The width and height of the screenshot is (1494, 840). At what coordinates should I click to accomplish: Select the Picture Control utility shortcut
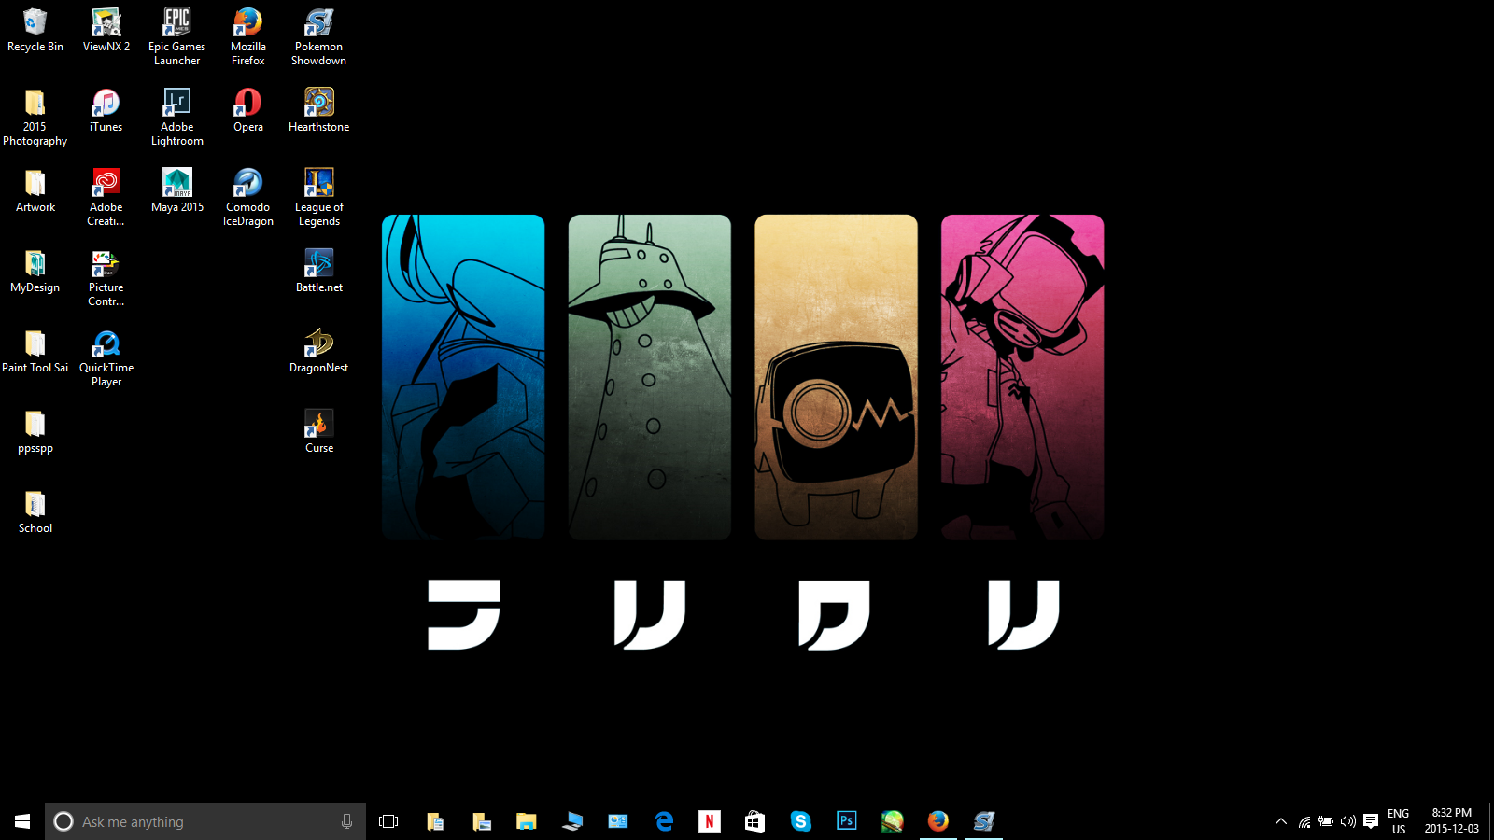click(x=106, y=277)
